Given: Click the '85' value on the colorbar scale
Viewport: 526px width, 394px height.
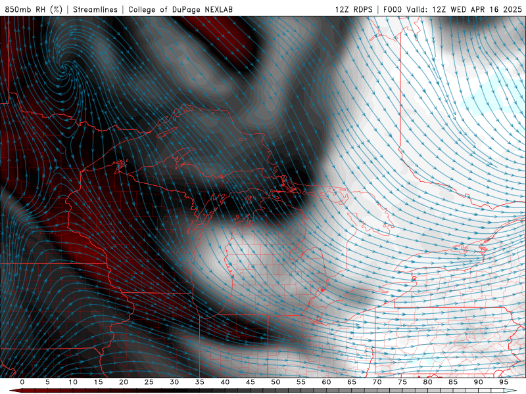Looking at the screenshot, I should point(453,382).
